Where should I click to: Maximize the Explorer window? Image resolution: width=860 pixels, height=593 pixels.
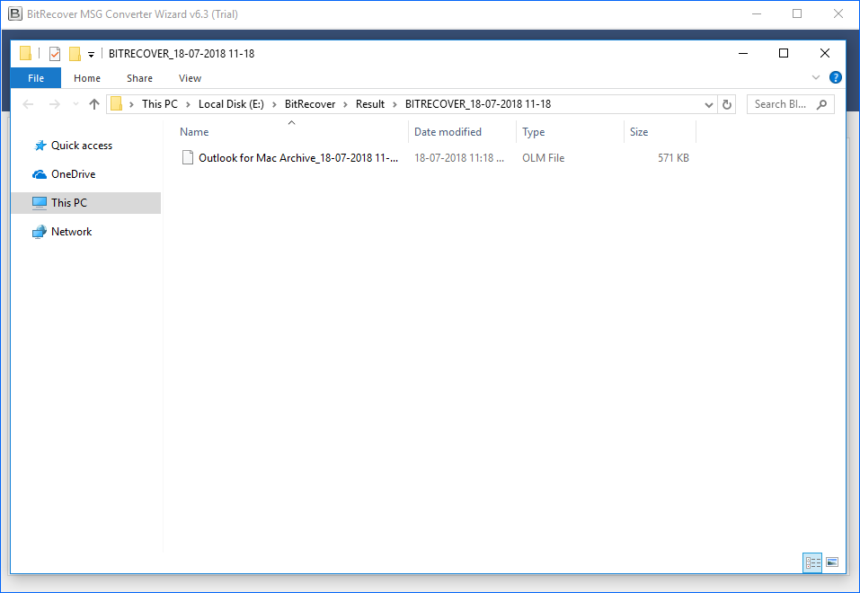tap(784, 53)
